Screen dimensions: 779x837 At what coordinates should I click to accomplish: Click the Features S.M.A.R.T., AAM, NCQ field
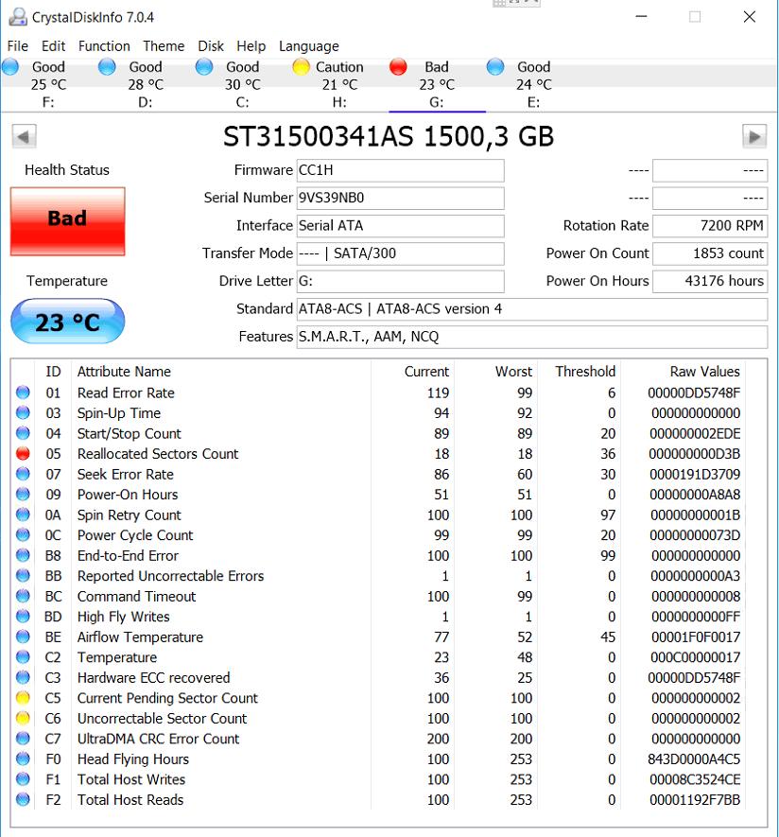[532, 337]
